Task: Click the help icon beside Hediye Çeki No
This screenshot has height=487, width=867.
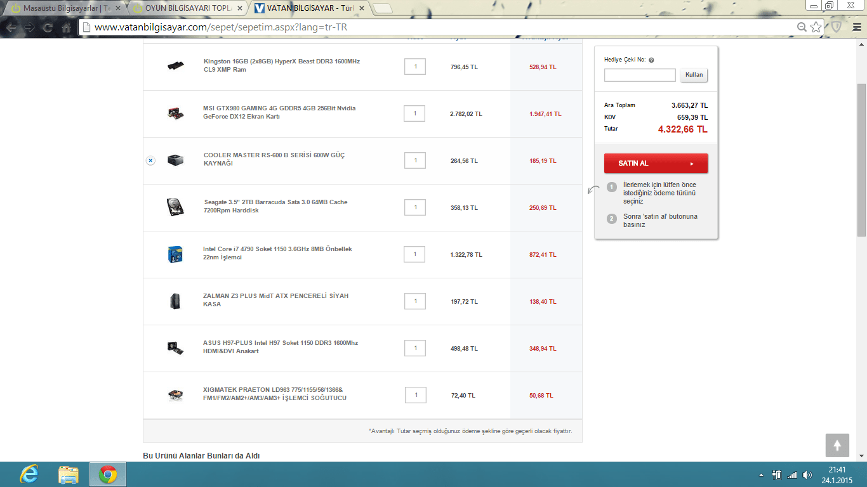Action: tap(651, 60)
